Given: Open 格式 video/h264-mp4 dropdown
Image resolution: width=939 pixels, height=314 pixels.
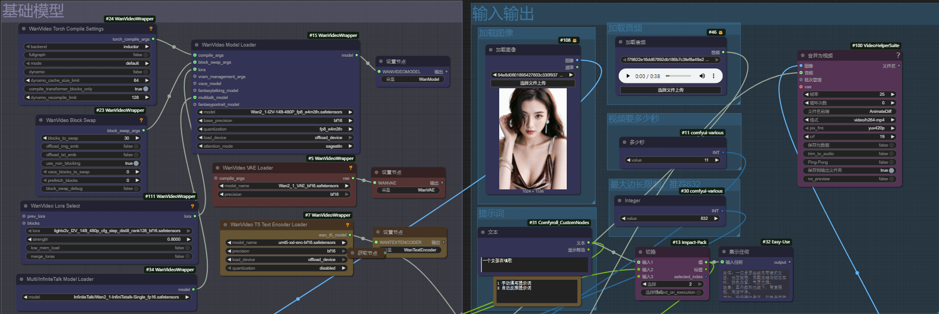Looking at the screenshot, I should (x=850, y=120).
